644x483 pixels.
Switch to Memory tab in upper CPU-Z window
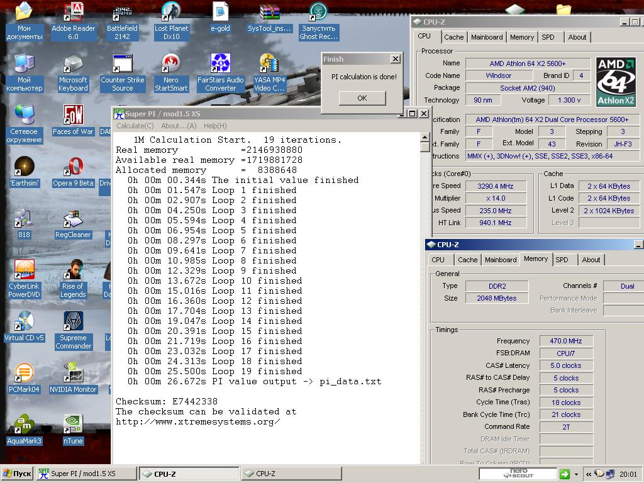(522, 37)
